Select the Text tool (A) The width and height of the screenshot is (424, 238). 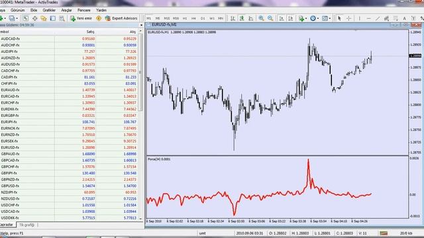405,19
